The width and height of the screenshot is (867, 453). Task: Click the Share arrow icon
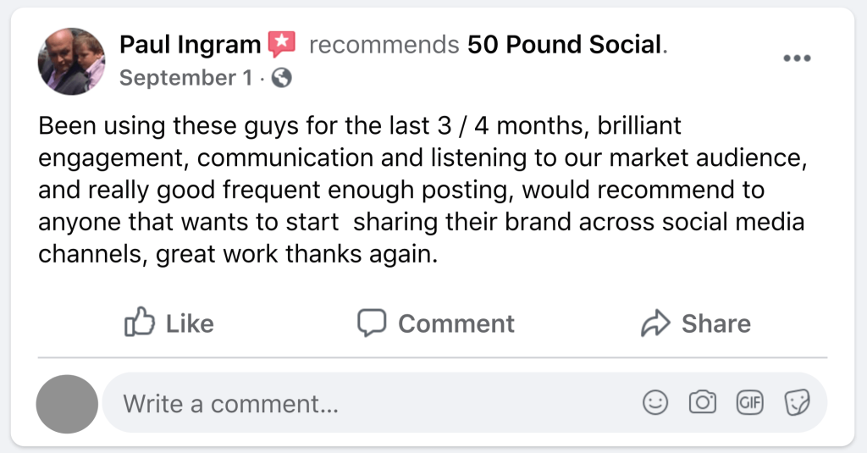pyautogui.click(x=655, y=323)
